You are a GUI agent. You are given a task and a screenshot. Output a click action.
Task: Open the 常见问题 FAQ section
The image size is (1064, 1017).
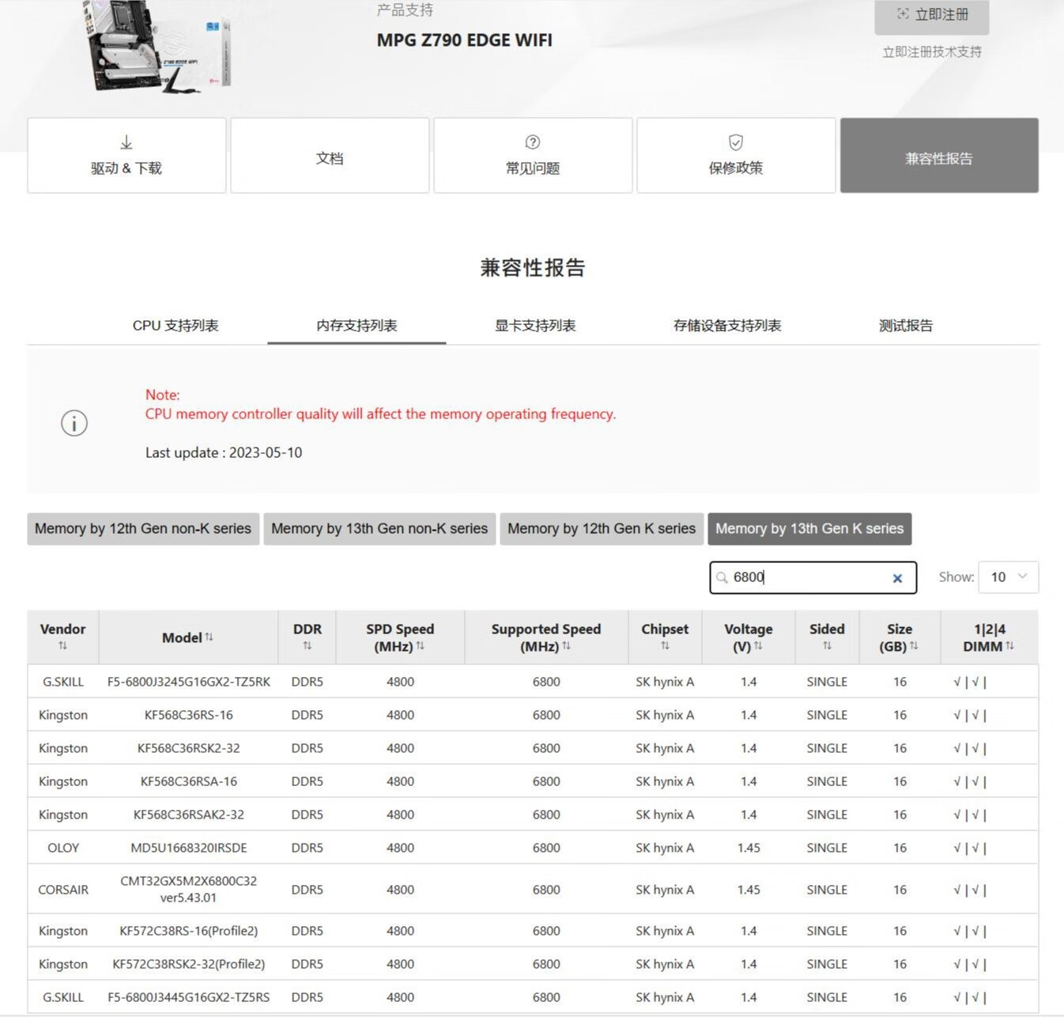point(533,155)
